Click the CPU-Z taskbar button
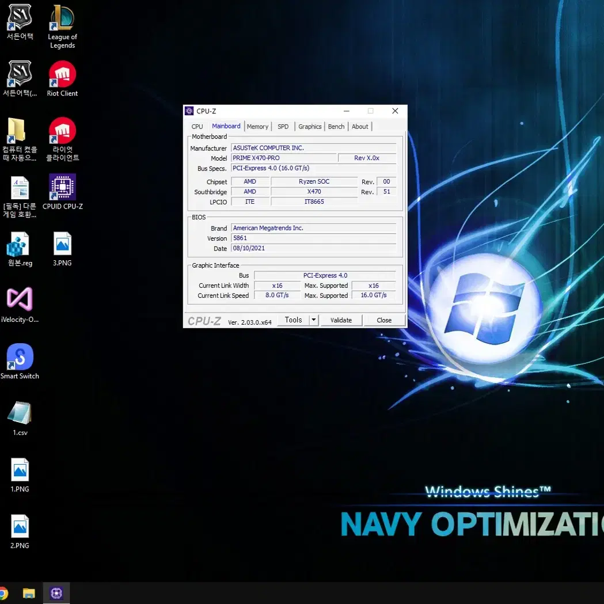604x604 pixels. (x=56, y=593)
